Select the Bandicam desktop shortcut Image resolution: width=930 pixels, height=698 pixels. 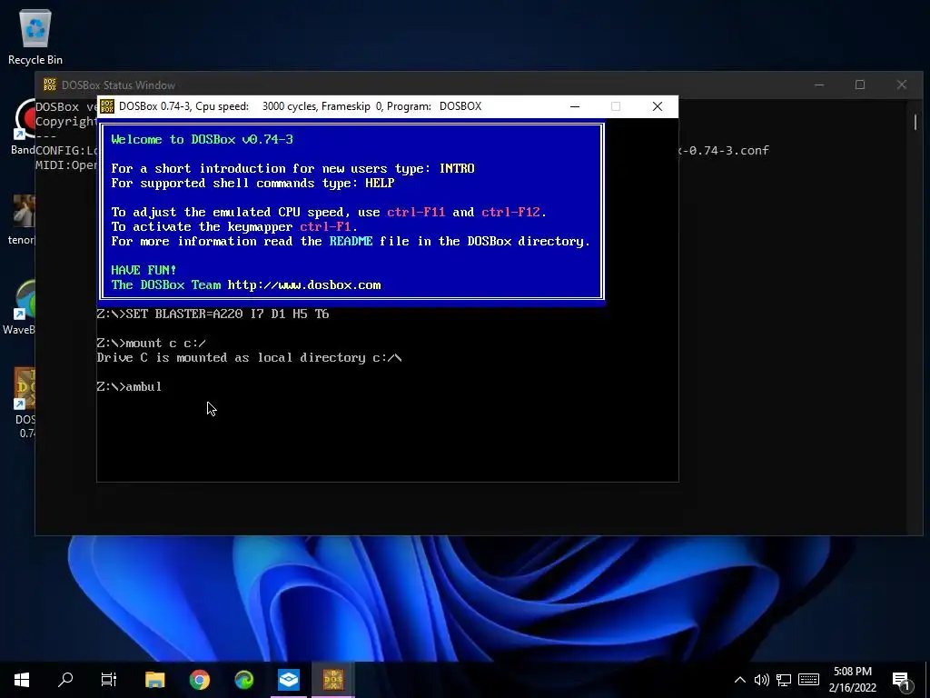23,127
